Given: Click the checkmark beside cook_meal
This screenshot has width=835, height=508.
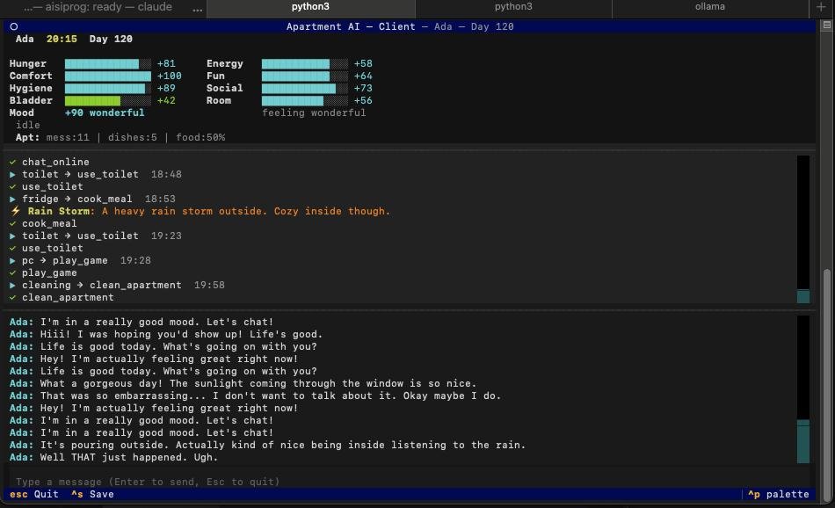Looking at the screenshot, I should point(13,224).
